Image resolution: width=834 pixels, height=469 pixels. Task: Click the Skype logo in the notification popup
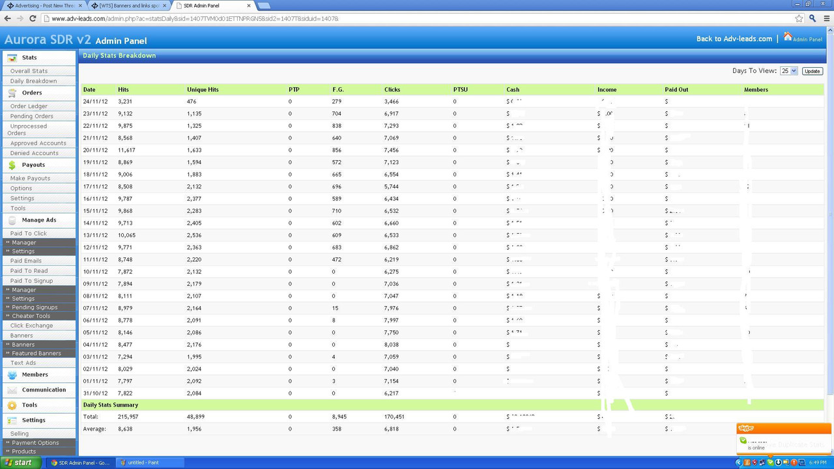tap(747, 428)
